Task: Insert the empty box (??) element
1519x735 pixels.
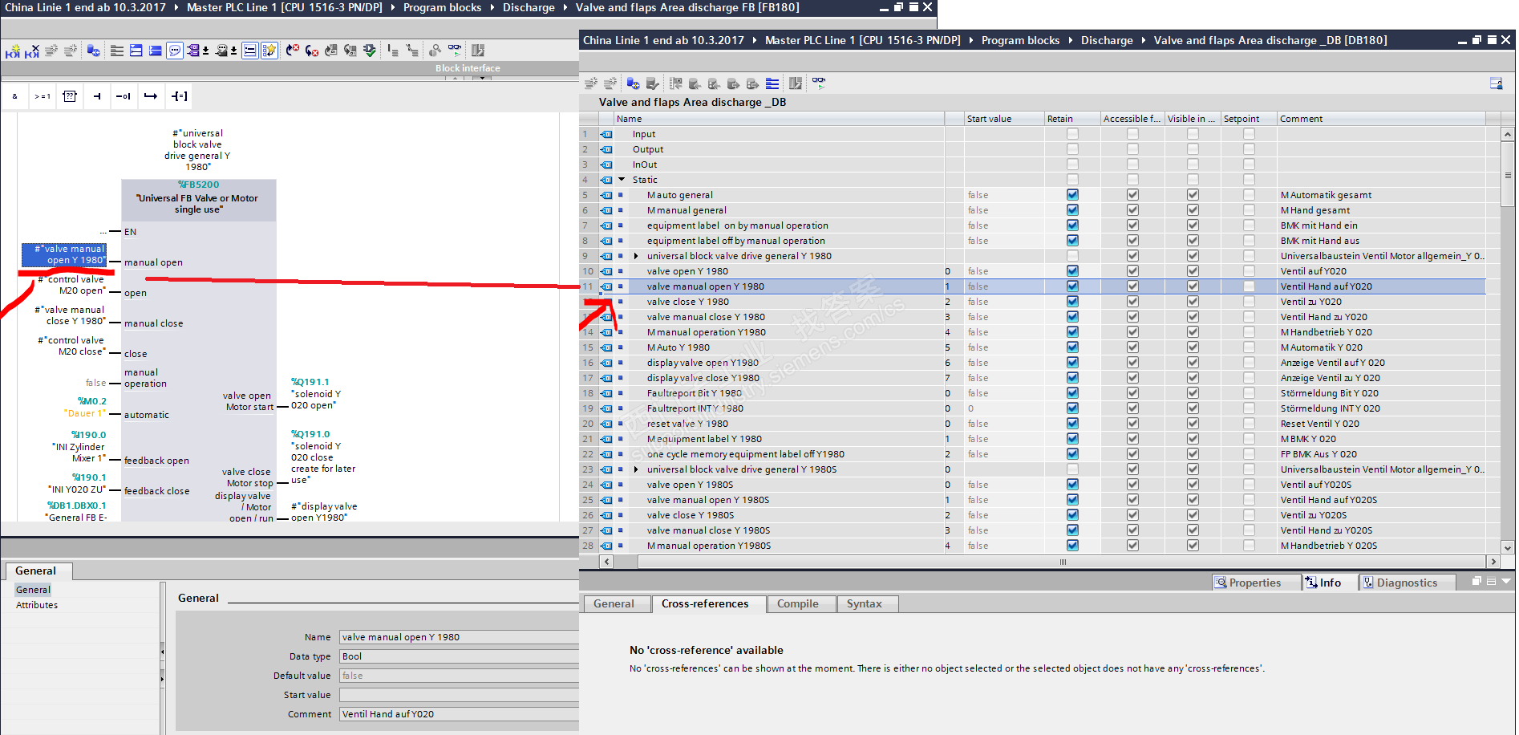Action: [x=70, y=96]
